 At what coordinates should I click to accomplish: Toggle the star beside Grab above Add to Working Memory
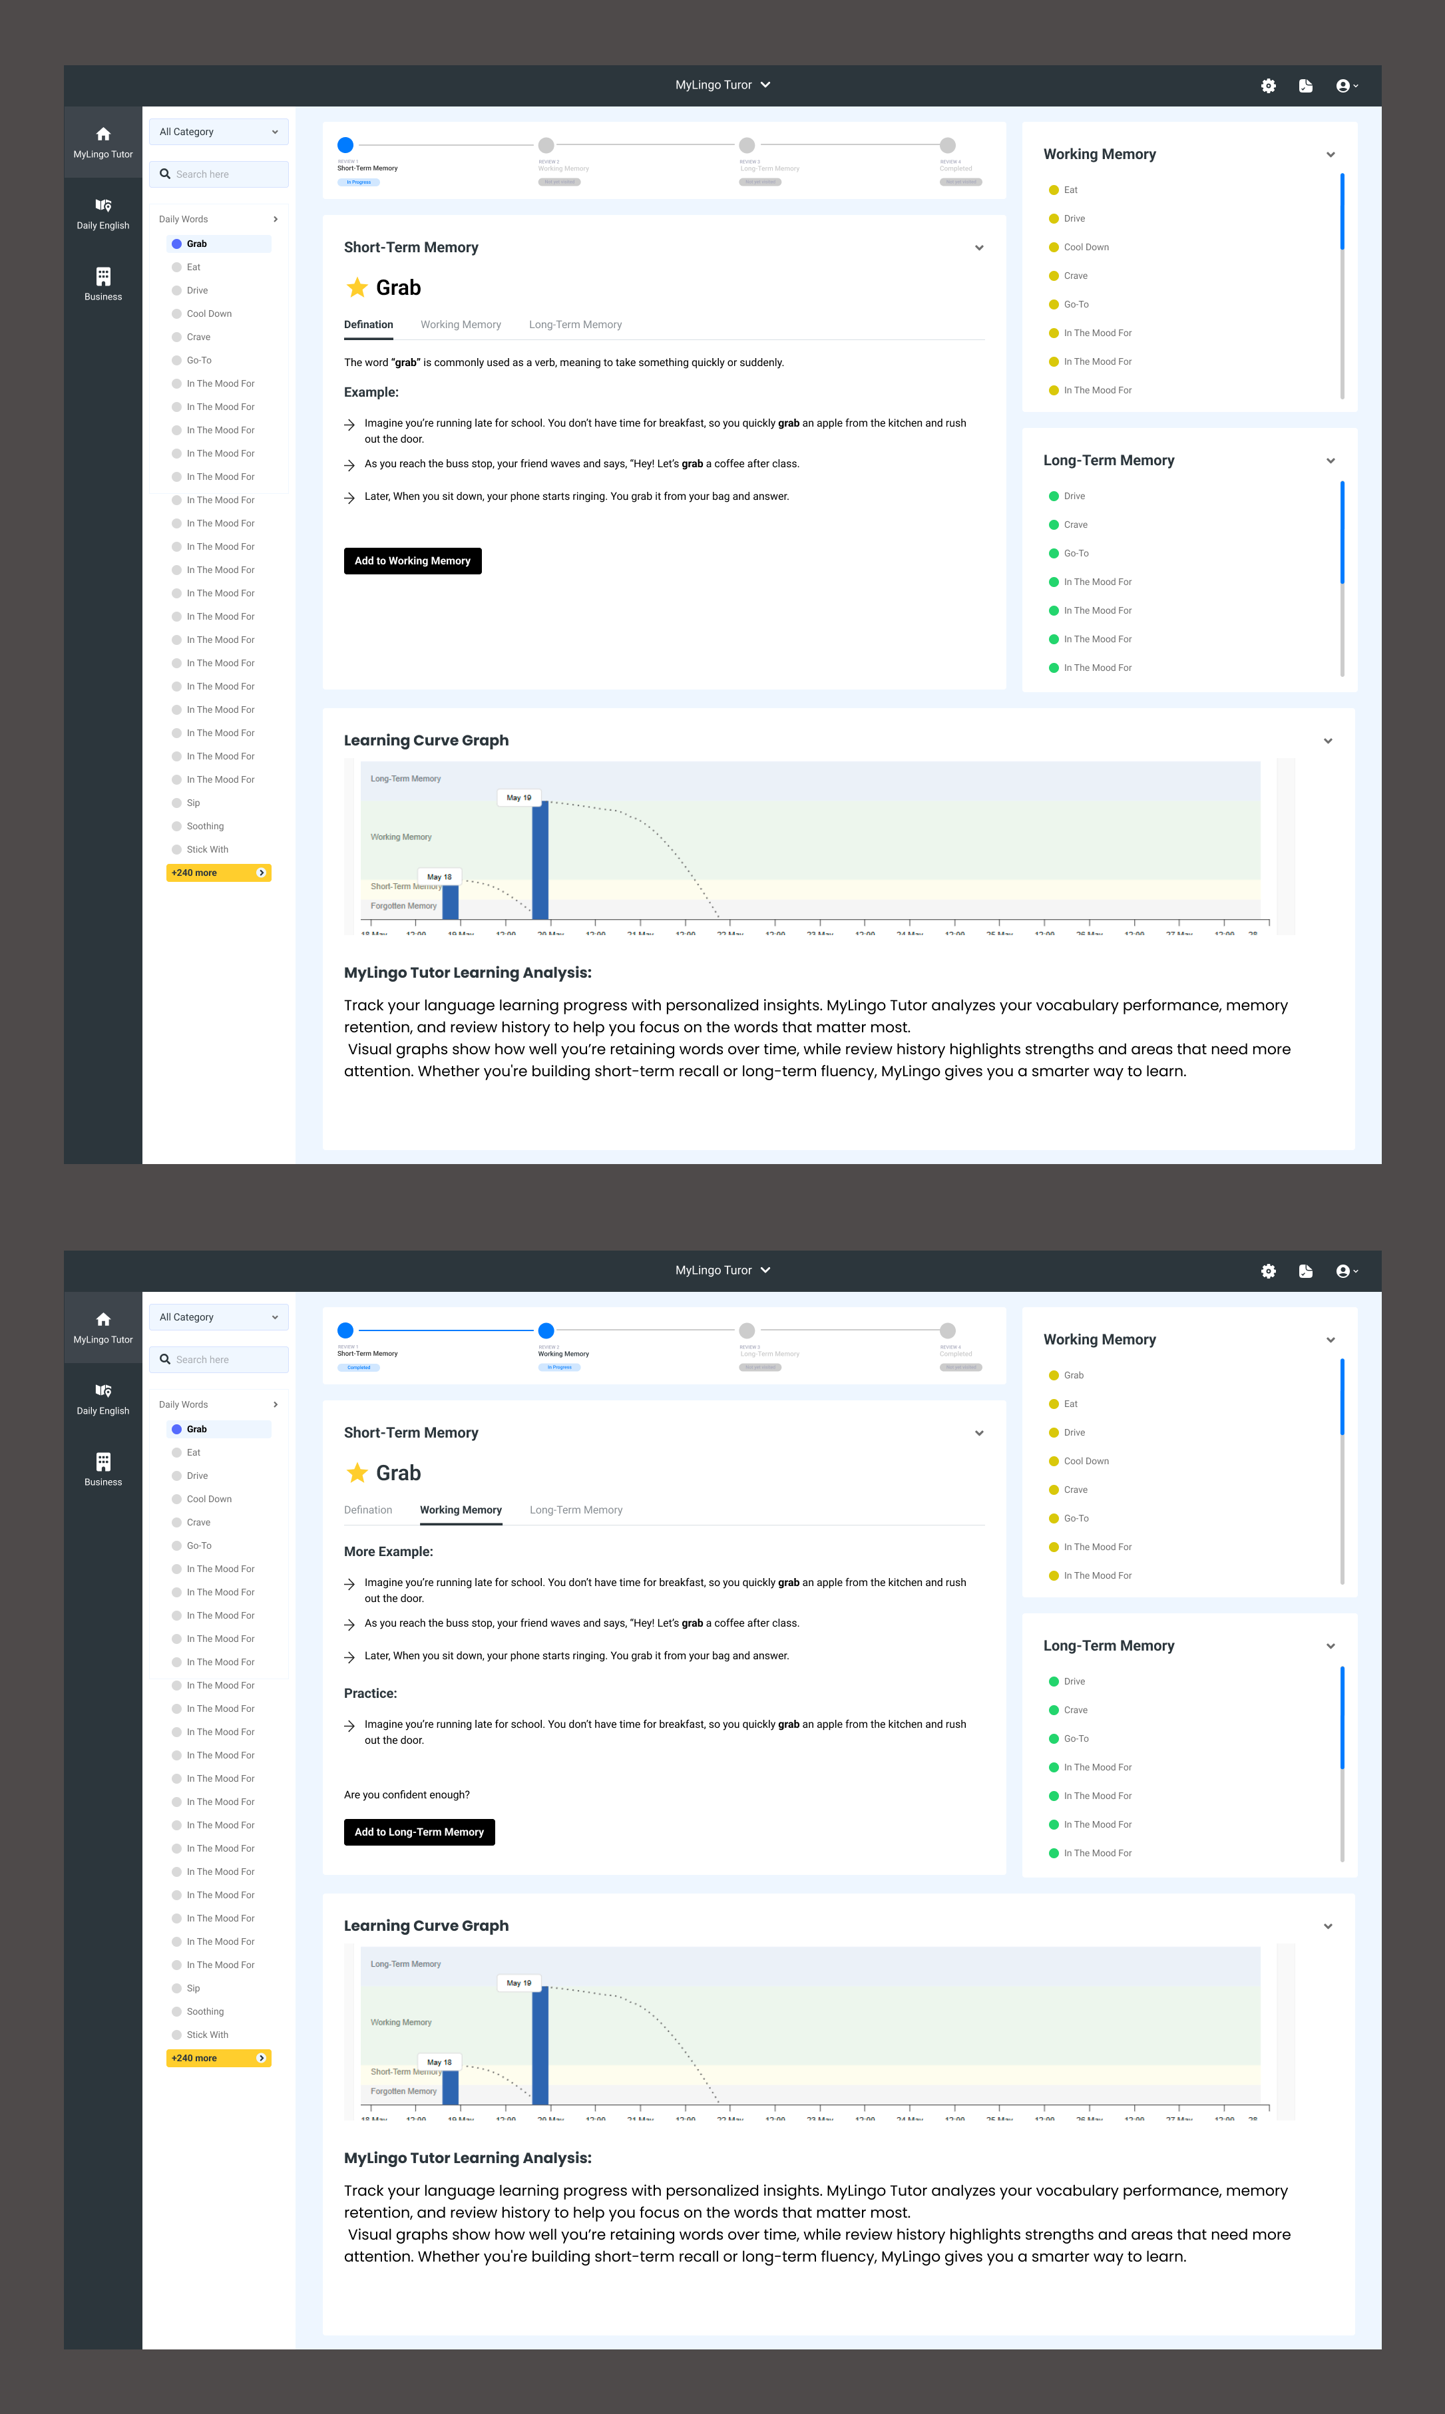point(357,287)
